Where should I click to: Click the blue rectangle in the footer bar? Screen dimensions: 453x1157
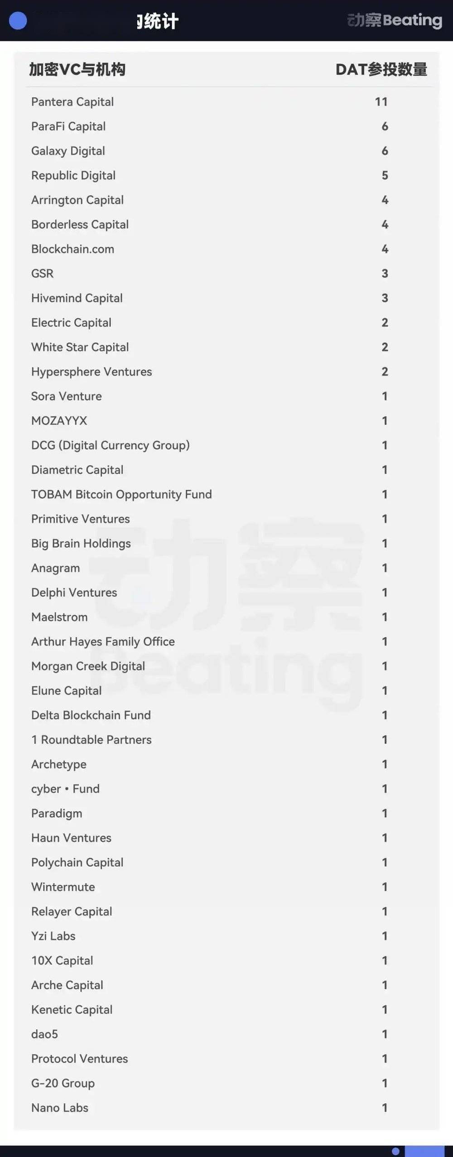tap(424, 1151)
